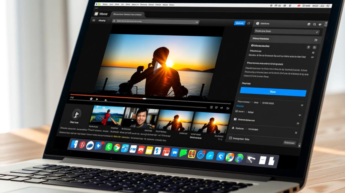Click the wide blue button in the right panel
345x193 pixels.
273,92
